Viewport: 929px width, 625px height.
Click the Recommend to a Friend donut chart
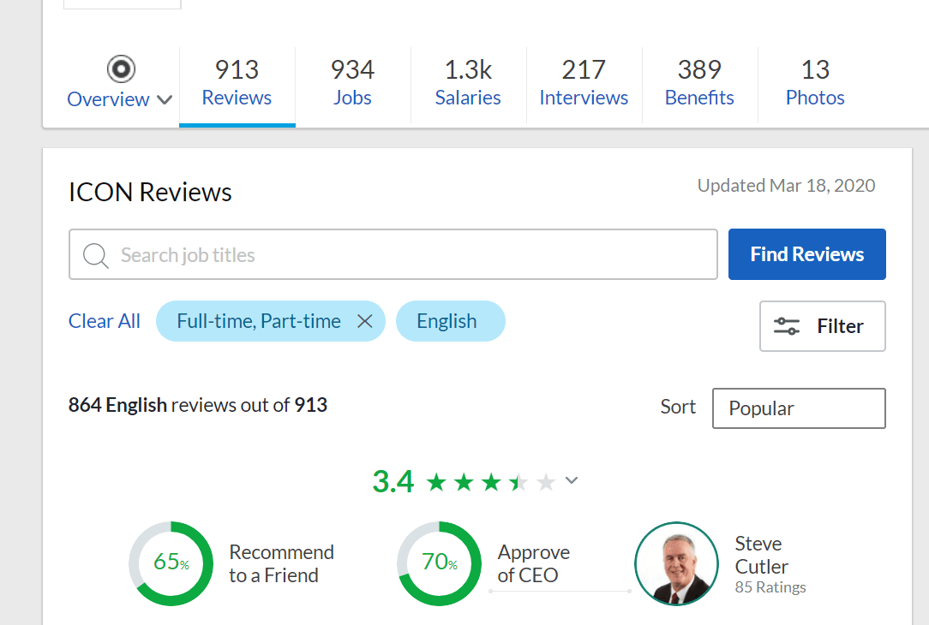coord(171,563)
